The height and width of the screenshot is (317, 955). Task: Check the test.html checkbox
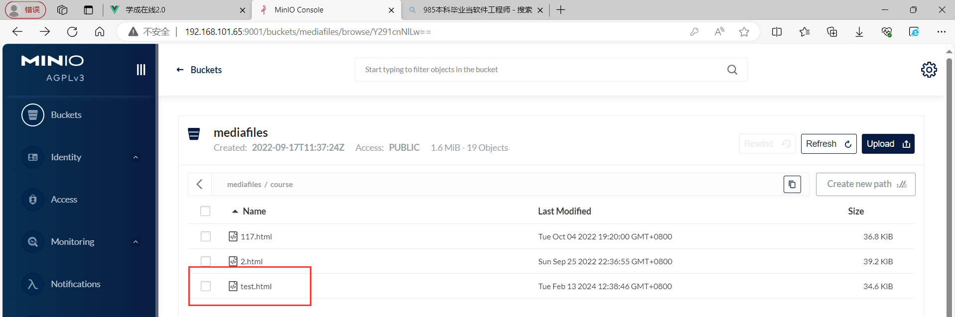click(206, 286)
